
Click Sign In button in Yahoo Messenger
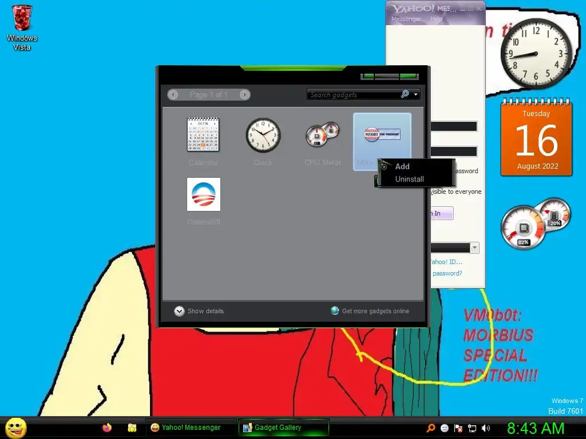pos(442,213)
